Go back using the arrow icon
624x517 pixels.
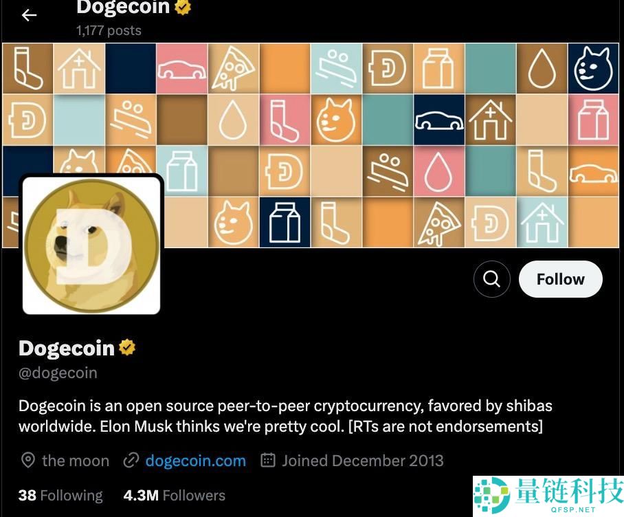tap(29, 15)
